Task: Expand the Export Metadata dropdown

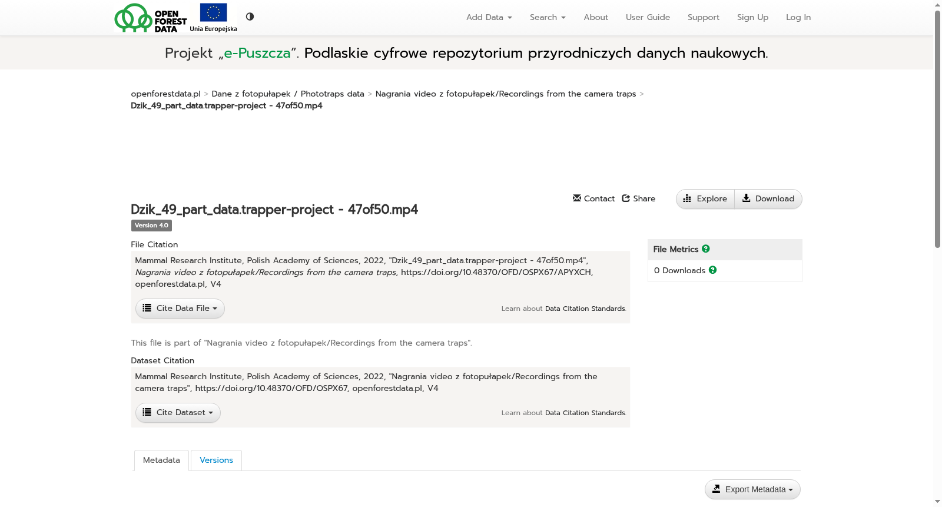Action: point(752,489)
